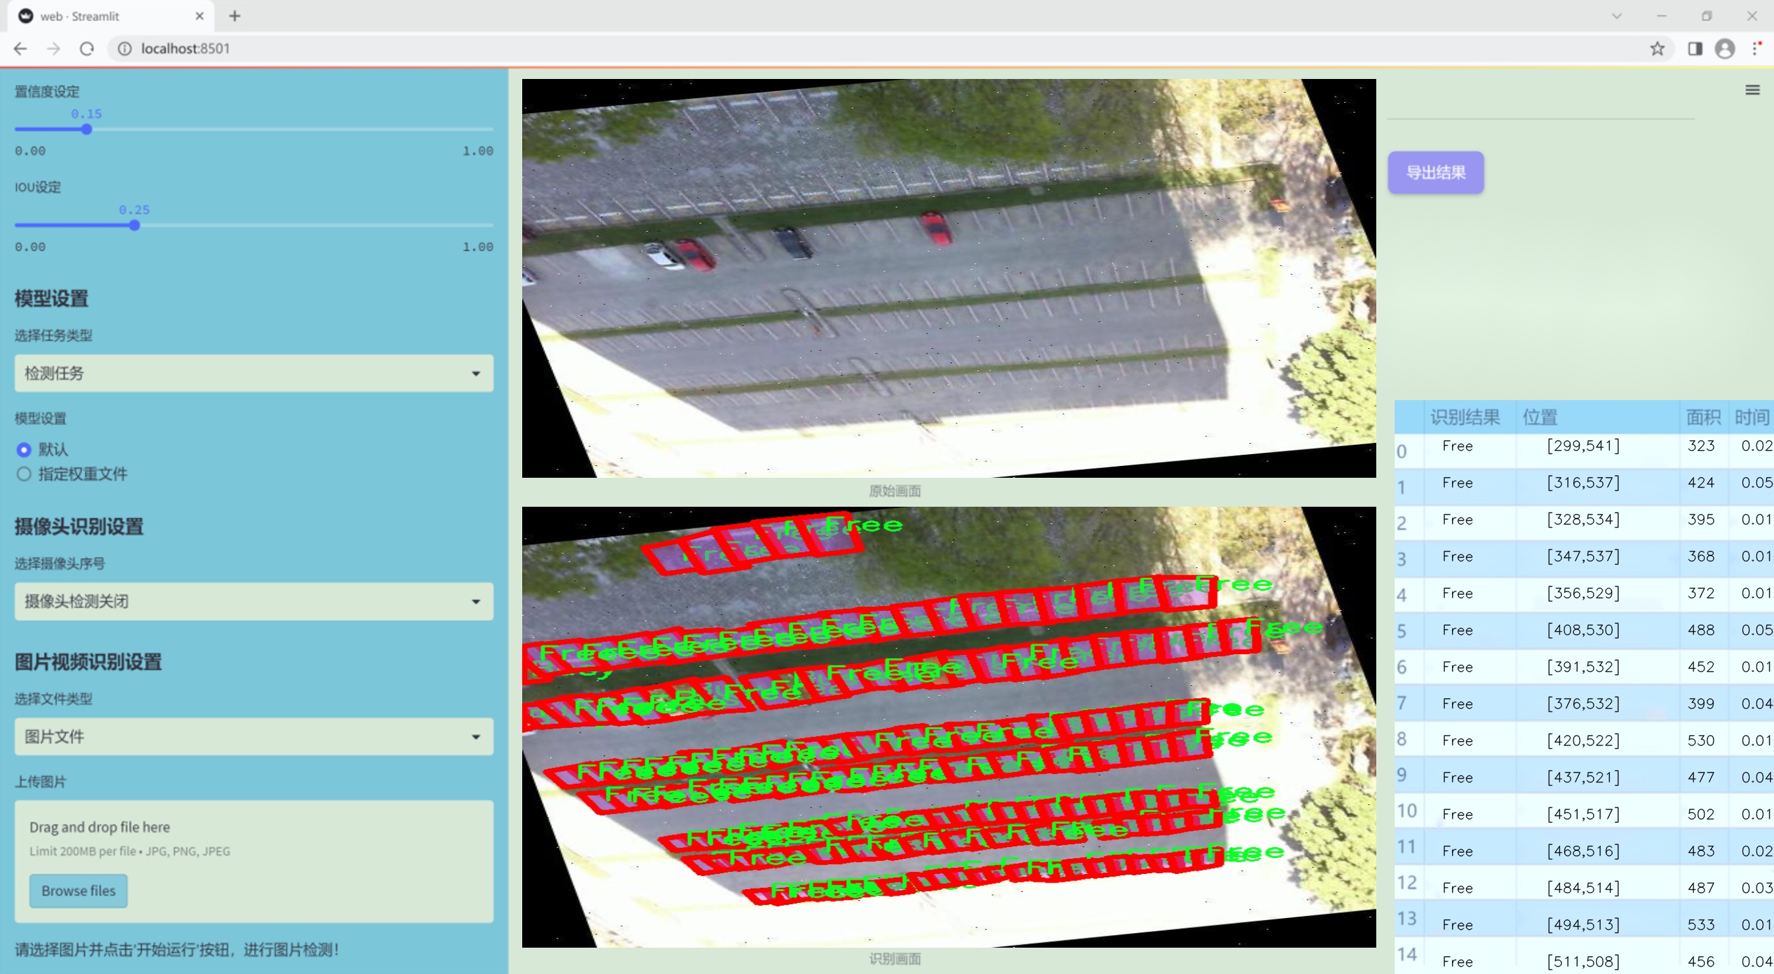Click the Browse files button
This screenshot has height=974, width=1774.
click(x=78, y=890)
